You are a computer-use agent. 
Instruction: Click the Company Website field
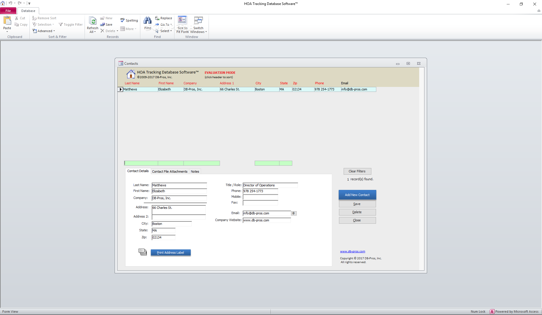click(267, 220)
